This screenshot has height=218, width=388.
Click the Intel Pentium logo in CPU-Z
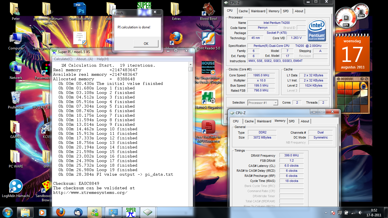pos(317,30)
